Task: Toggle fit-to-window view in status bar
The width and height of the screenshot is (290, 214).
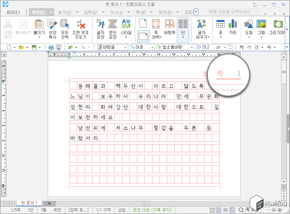Action: [212, 210]
